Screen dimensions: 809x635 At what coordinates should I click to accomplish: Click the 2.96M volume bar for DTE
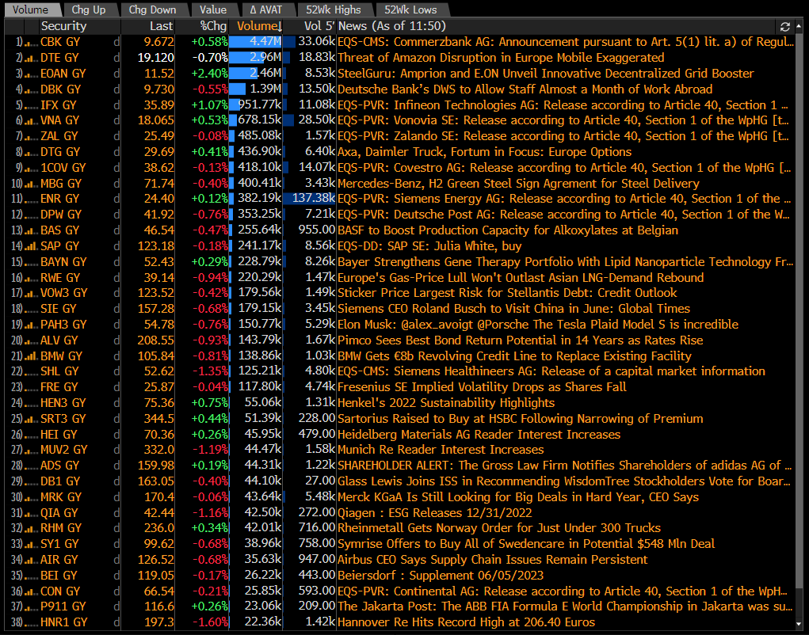tap(256, 58)
